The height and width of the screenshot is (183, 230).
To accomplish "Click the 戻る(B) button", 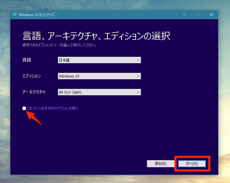I will 161,163.
